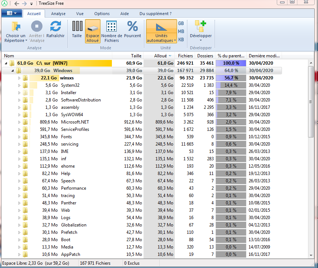318x268 pixels.
Task: Click the Speech folder icon
Action: pyautogui.click(x=25, y=181)
